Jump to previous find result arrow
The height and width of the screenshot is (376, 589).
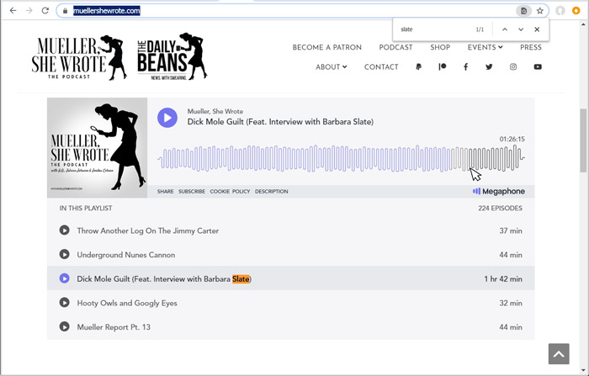point(505,29)
